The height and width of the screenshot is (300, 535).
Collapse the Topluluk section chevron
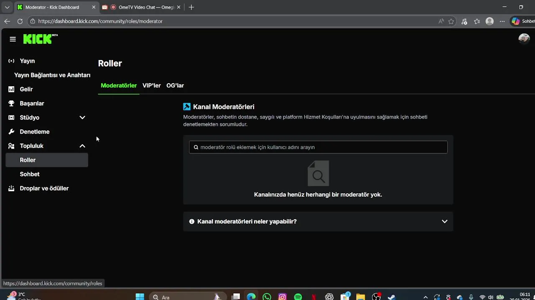coord(82,146)
